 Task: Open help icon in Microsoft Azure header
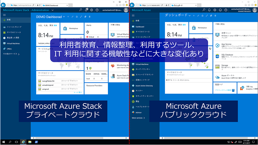coord(226,10)
